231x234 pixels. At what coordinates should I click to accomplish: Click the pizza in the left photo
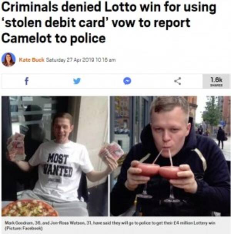pyautogui.click(x=29, y=208)
